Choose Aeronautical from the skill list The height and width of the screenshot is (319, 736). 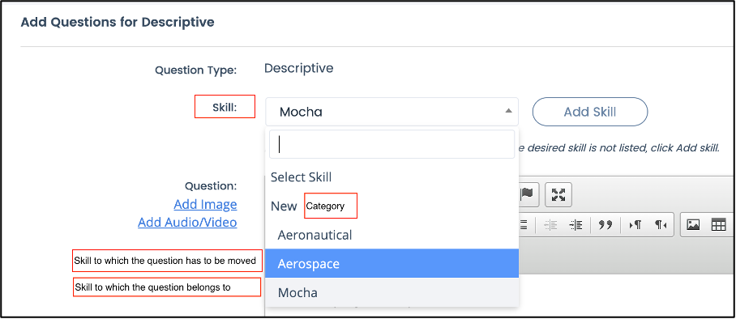pos(392,235)
